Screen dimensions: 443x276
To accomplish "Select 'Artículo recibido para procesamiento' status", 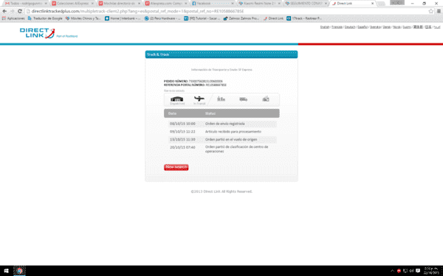I will click(x=233, y=132).
